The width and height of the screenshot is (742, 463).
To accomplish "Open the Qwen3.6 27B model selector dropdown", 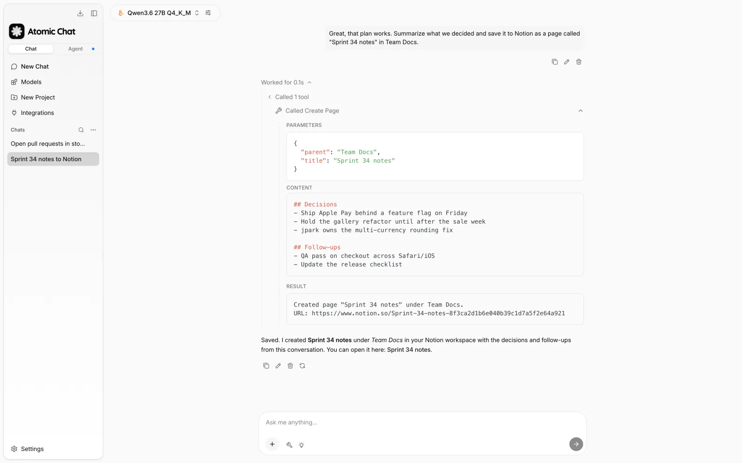I will coord(159,13).
